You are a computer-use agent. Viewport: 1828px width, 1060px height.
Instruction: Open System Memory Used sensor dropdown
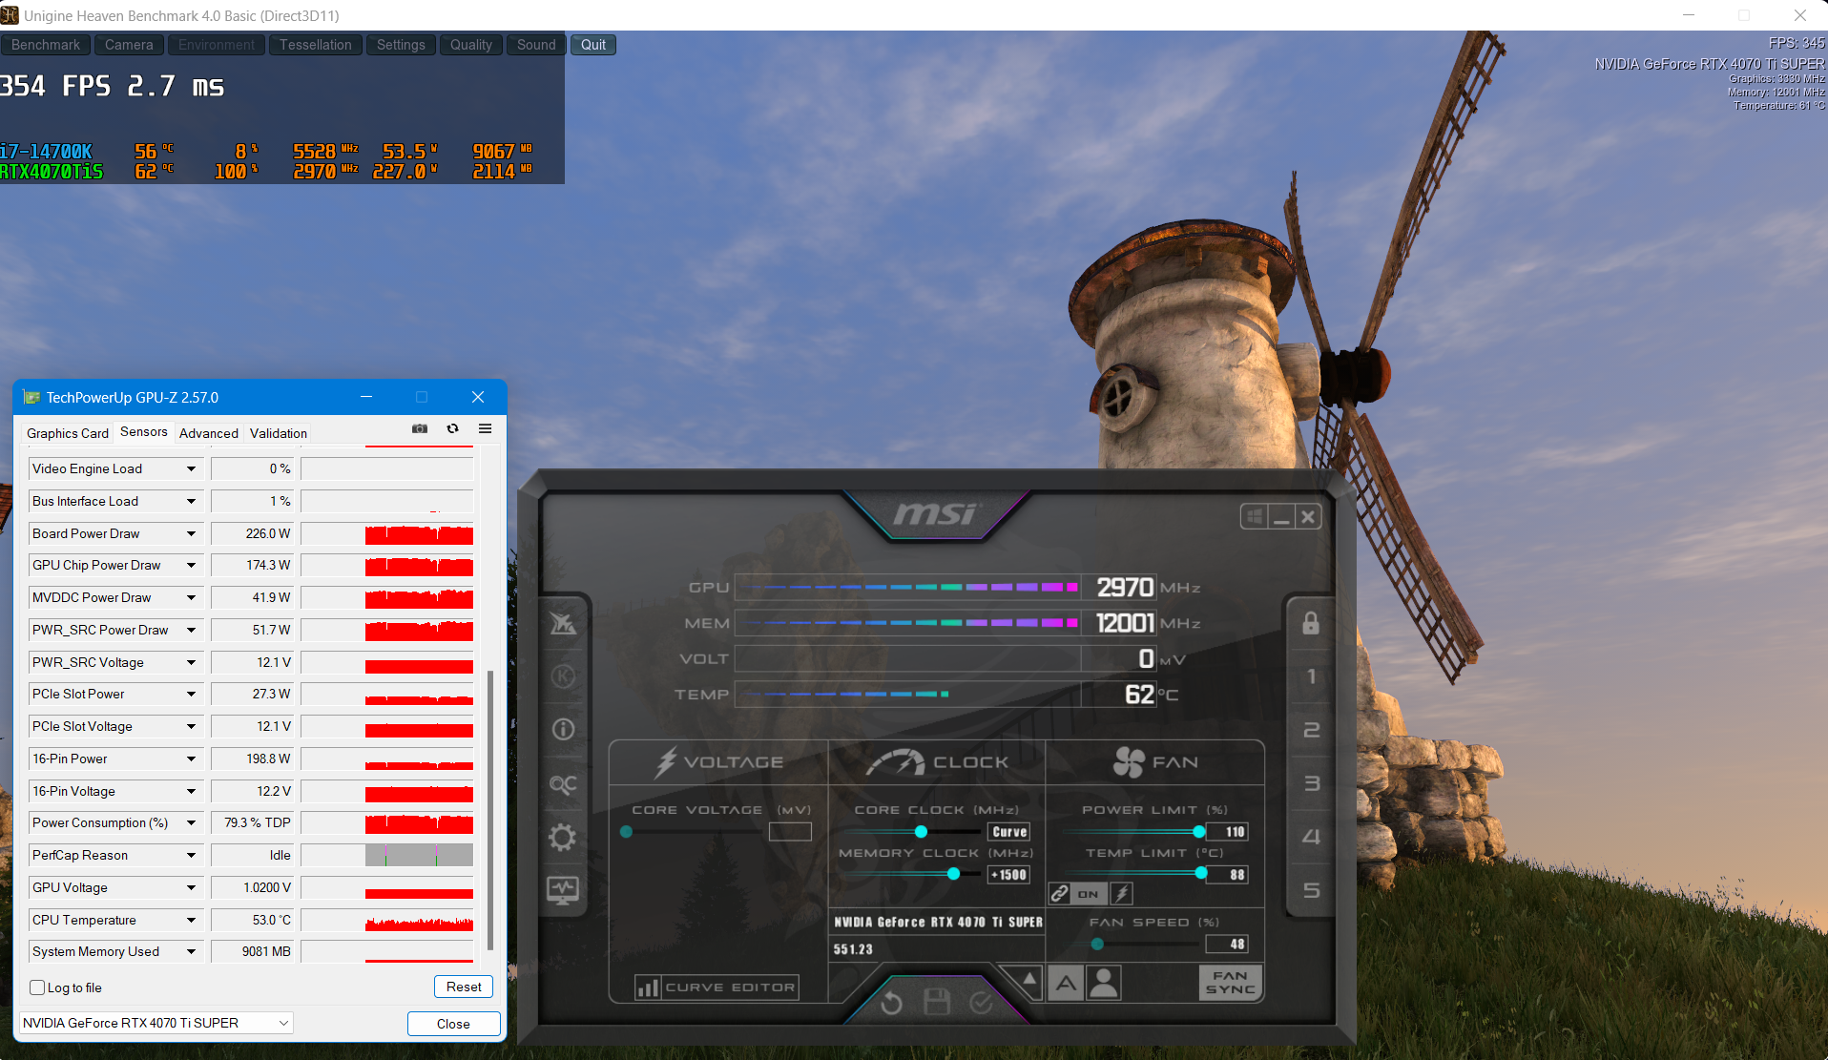[191, 951]
